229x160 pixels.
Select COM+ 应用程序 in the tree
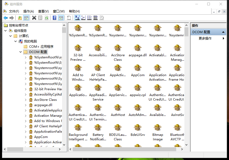point(41,47)
